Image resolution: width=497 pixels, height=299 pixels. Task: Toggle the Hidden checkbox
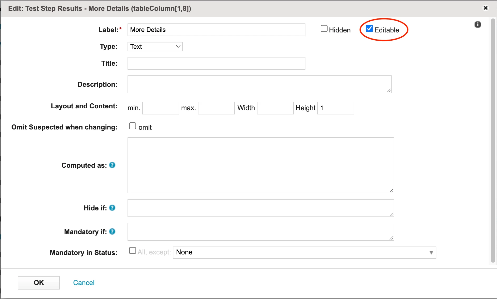pos(324,28)
